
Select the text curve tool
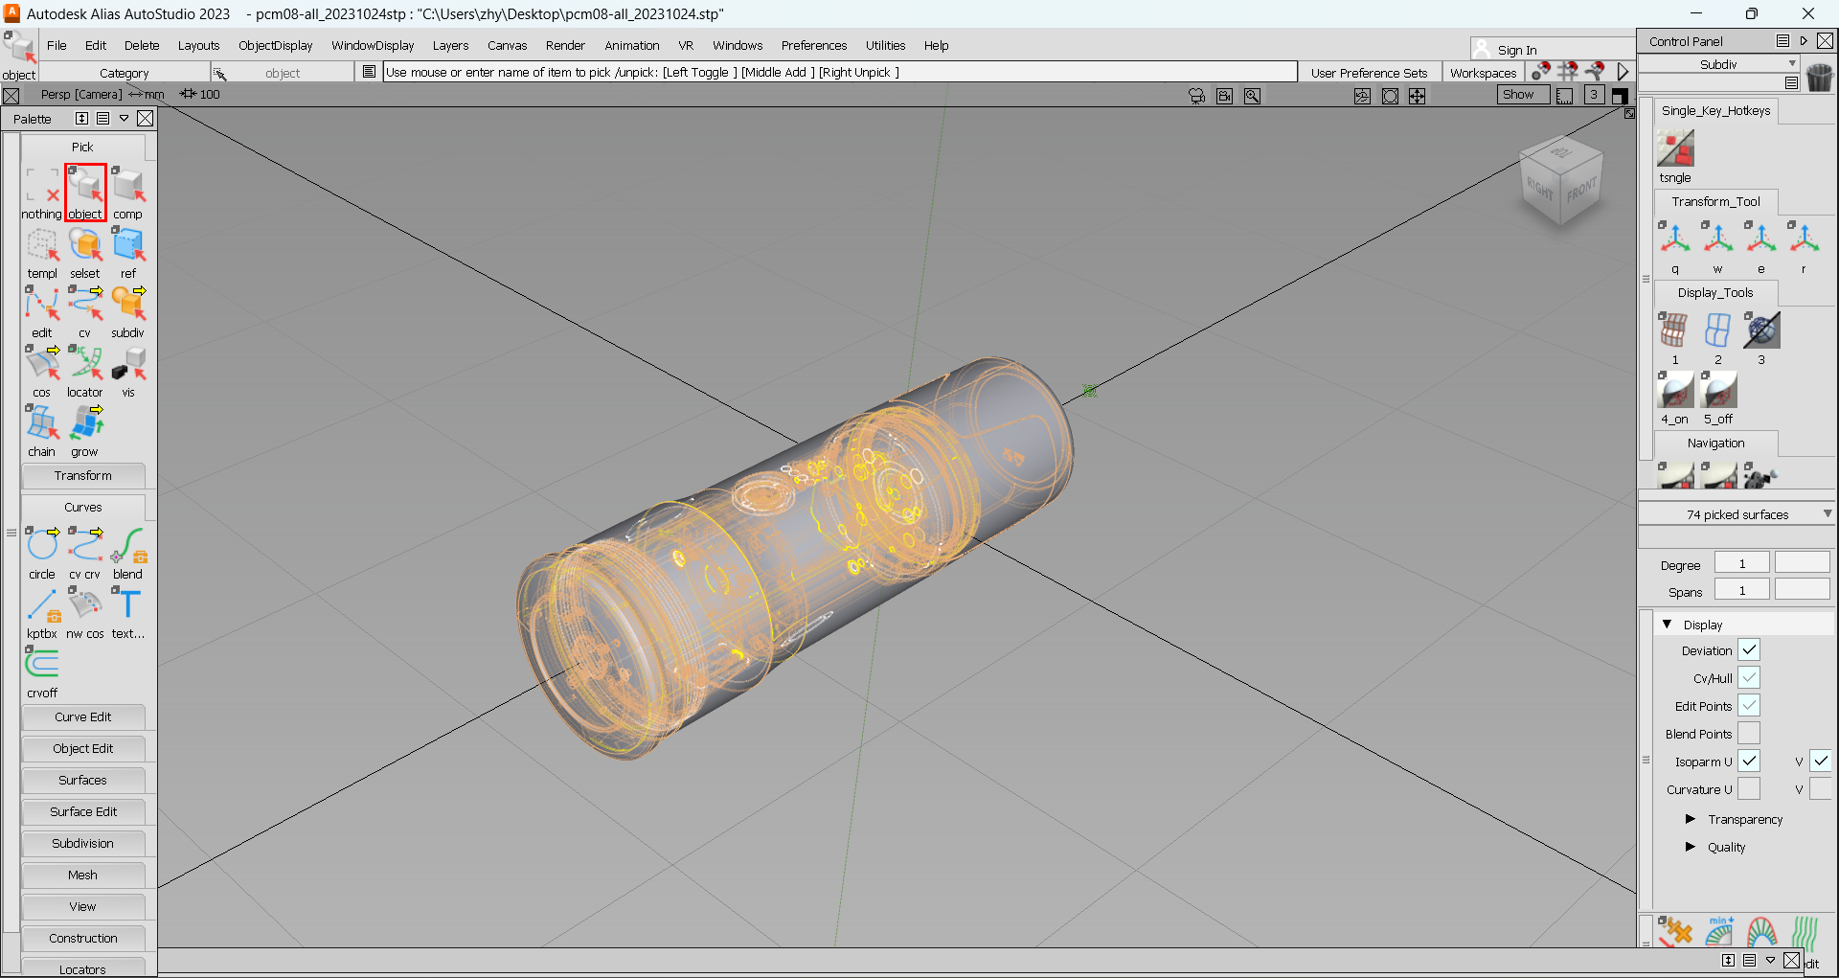pyautogui.click(x=127, y=605)
